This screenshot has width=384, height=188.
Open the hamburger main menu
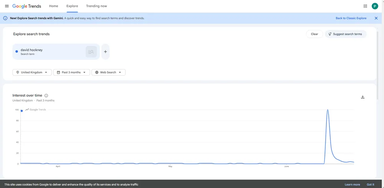pyautogui.click(x=7, y=6)
